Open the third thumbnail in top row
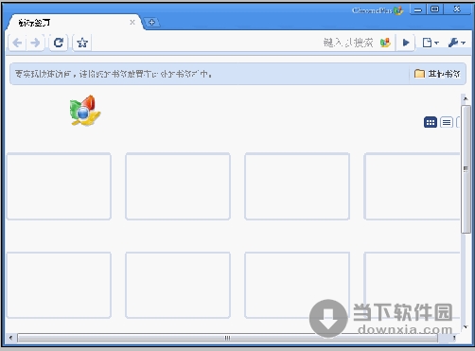The width and height of the screenshot is (475, 351). (297, 186)
